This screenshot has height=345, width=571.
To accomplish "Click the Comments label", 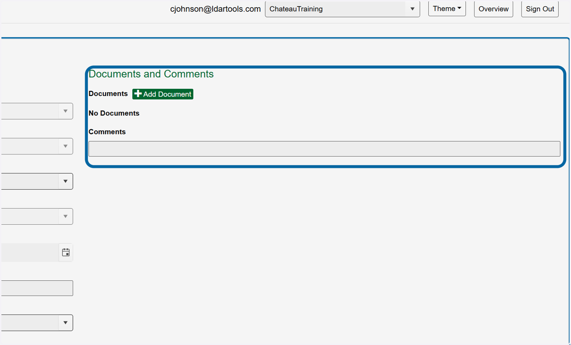I will pos(107,132).
